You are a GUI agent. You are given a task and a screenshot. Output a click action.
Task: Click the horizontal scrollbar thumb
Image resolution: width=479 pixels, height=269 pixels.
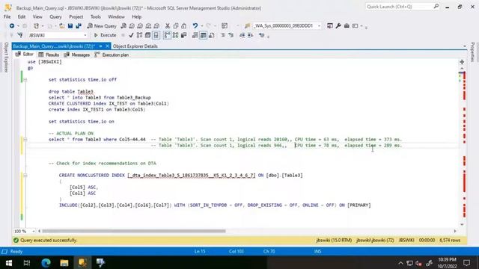click(133, 231)
